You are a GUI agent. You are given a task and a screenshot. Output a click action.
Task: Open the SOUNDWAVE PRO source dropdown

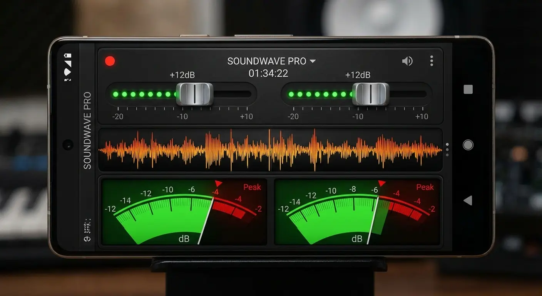click(x=271, y=61)
